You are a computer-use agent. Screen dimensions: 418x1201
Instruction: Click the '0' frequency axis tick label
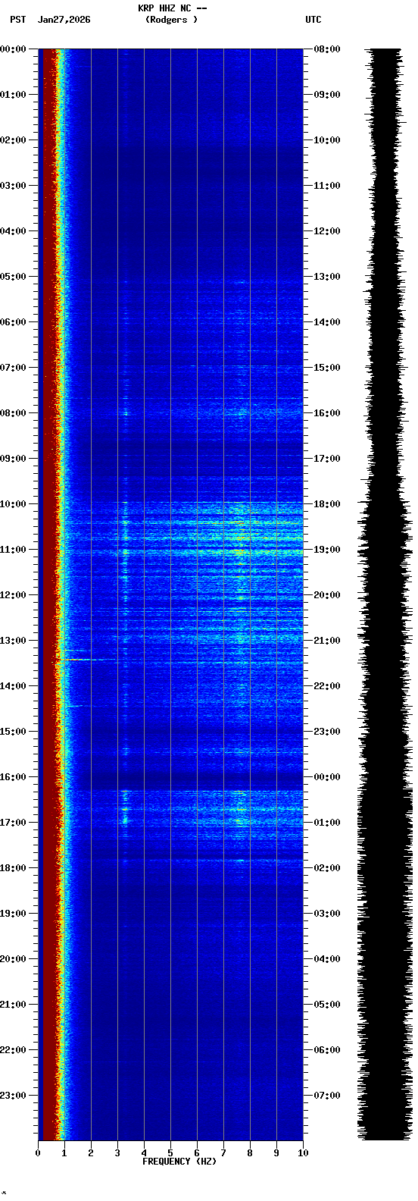coord(38,1153)
